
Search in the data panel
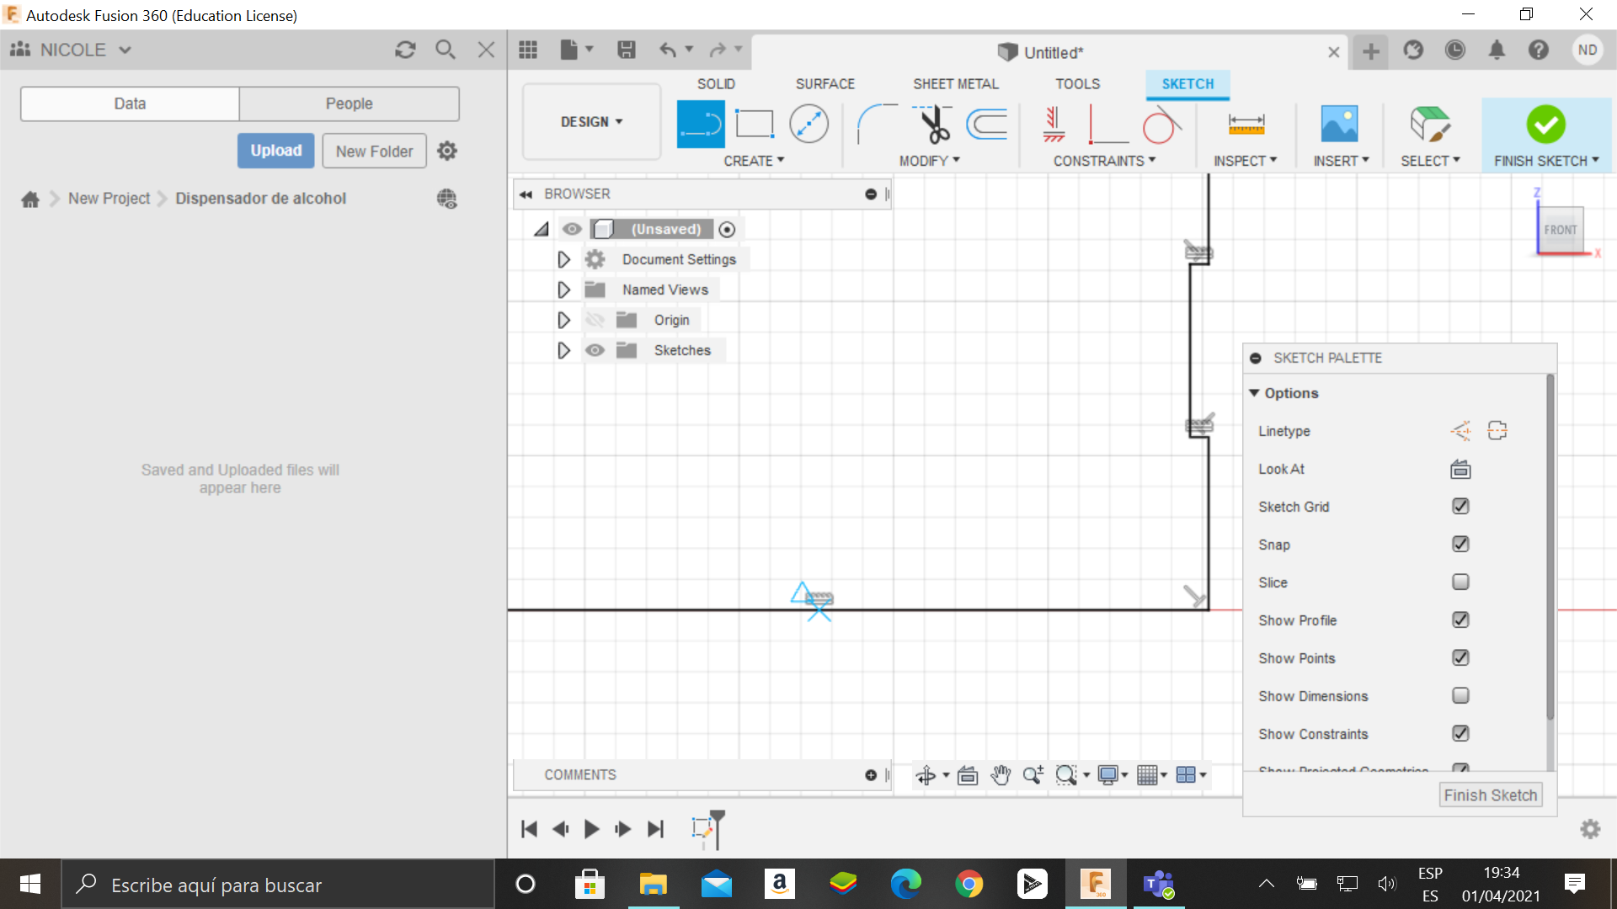click(x=446, y=50)
